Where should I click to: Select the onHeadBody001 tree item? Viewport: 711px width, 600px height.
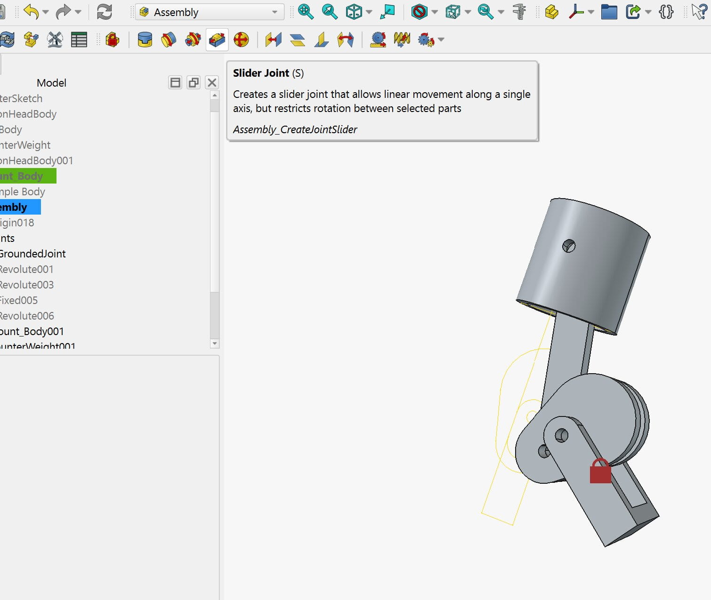tap(36, 160)
